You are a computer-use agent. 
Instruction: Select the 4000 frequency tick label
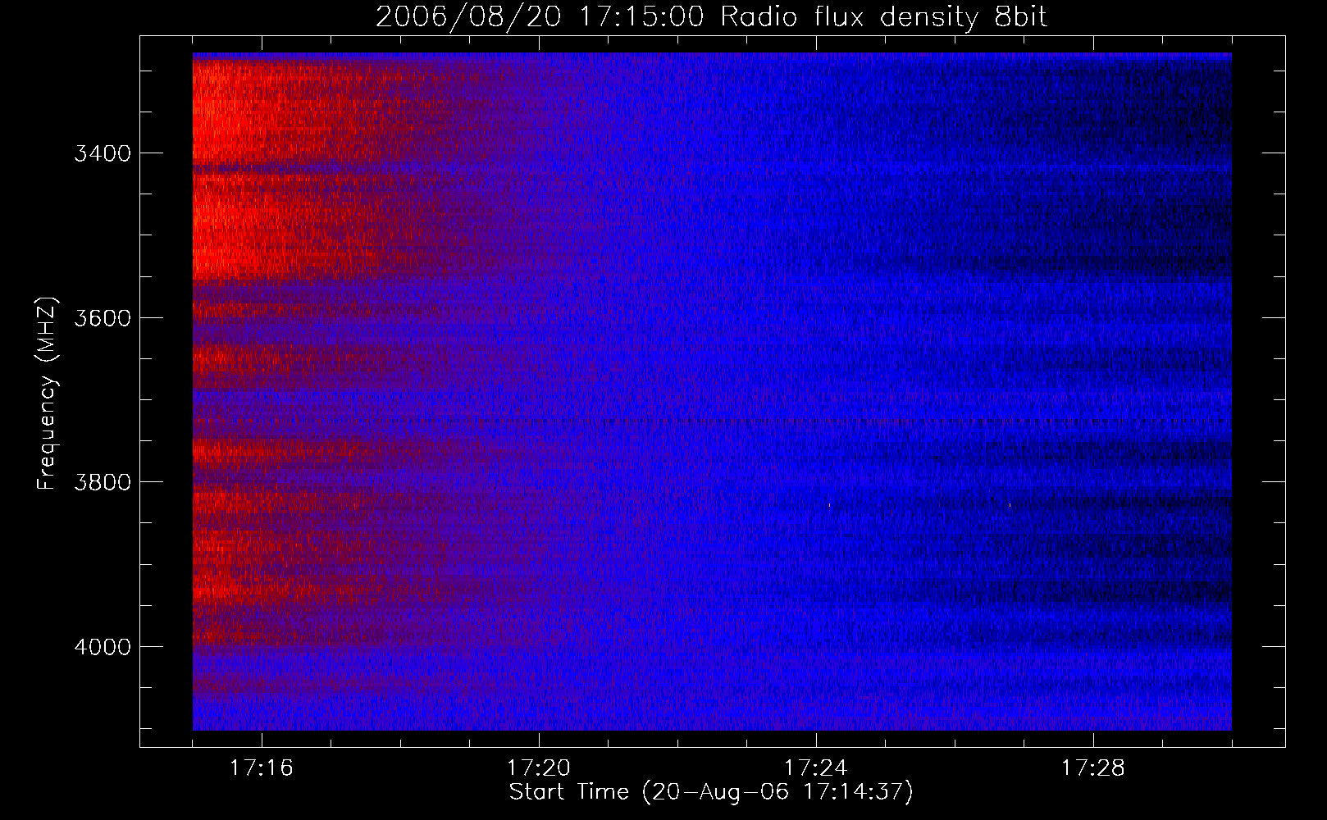(103, 647)
